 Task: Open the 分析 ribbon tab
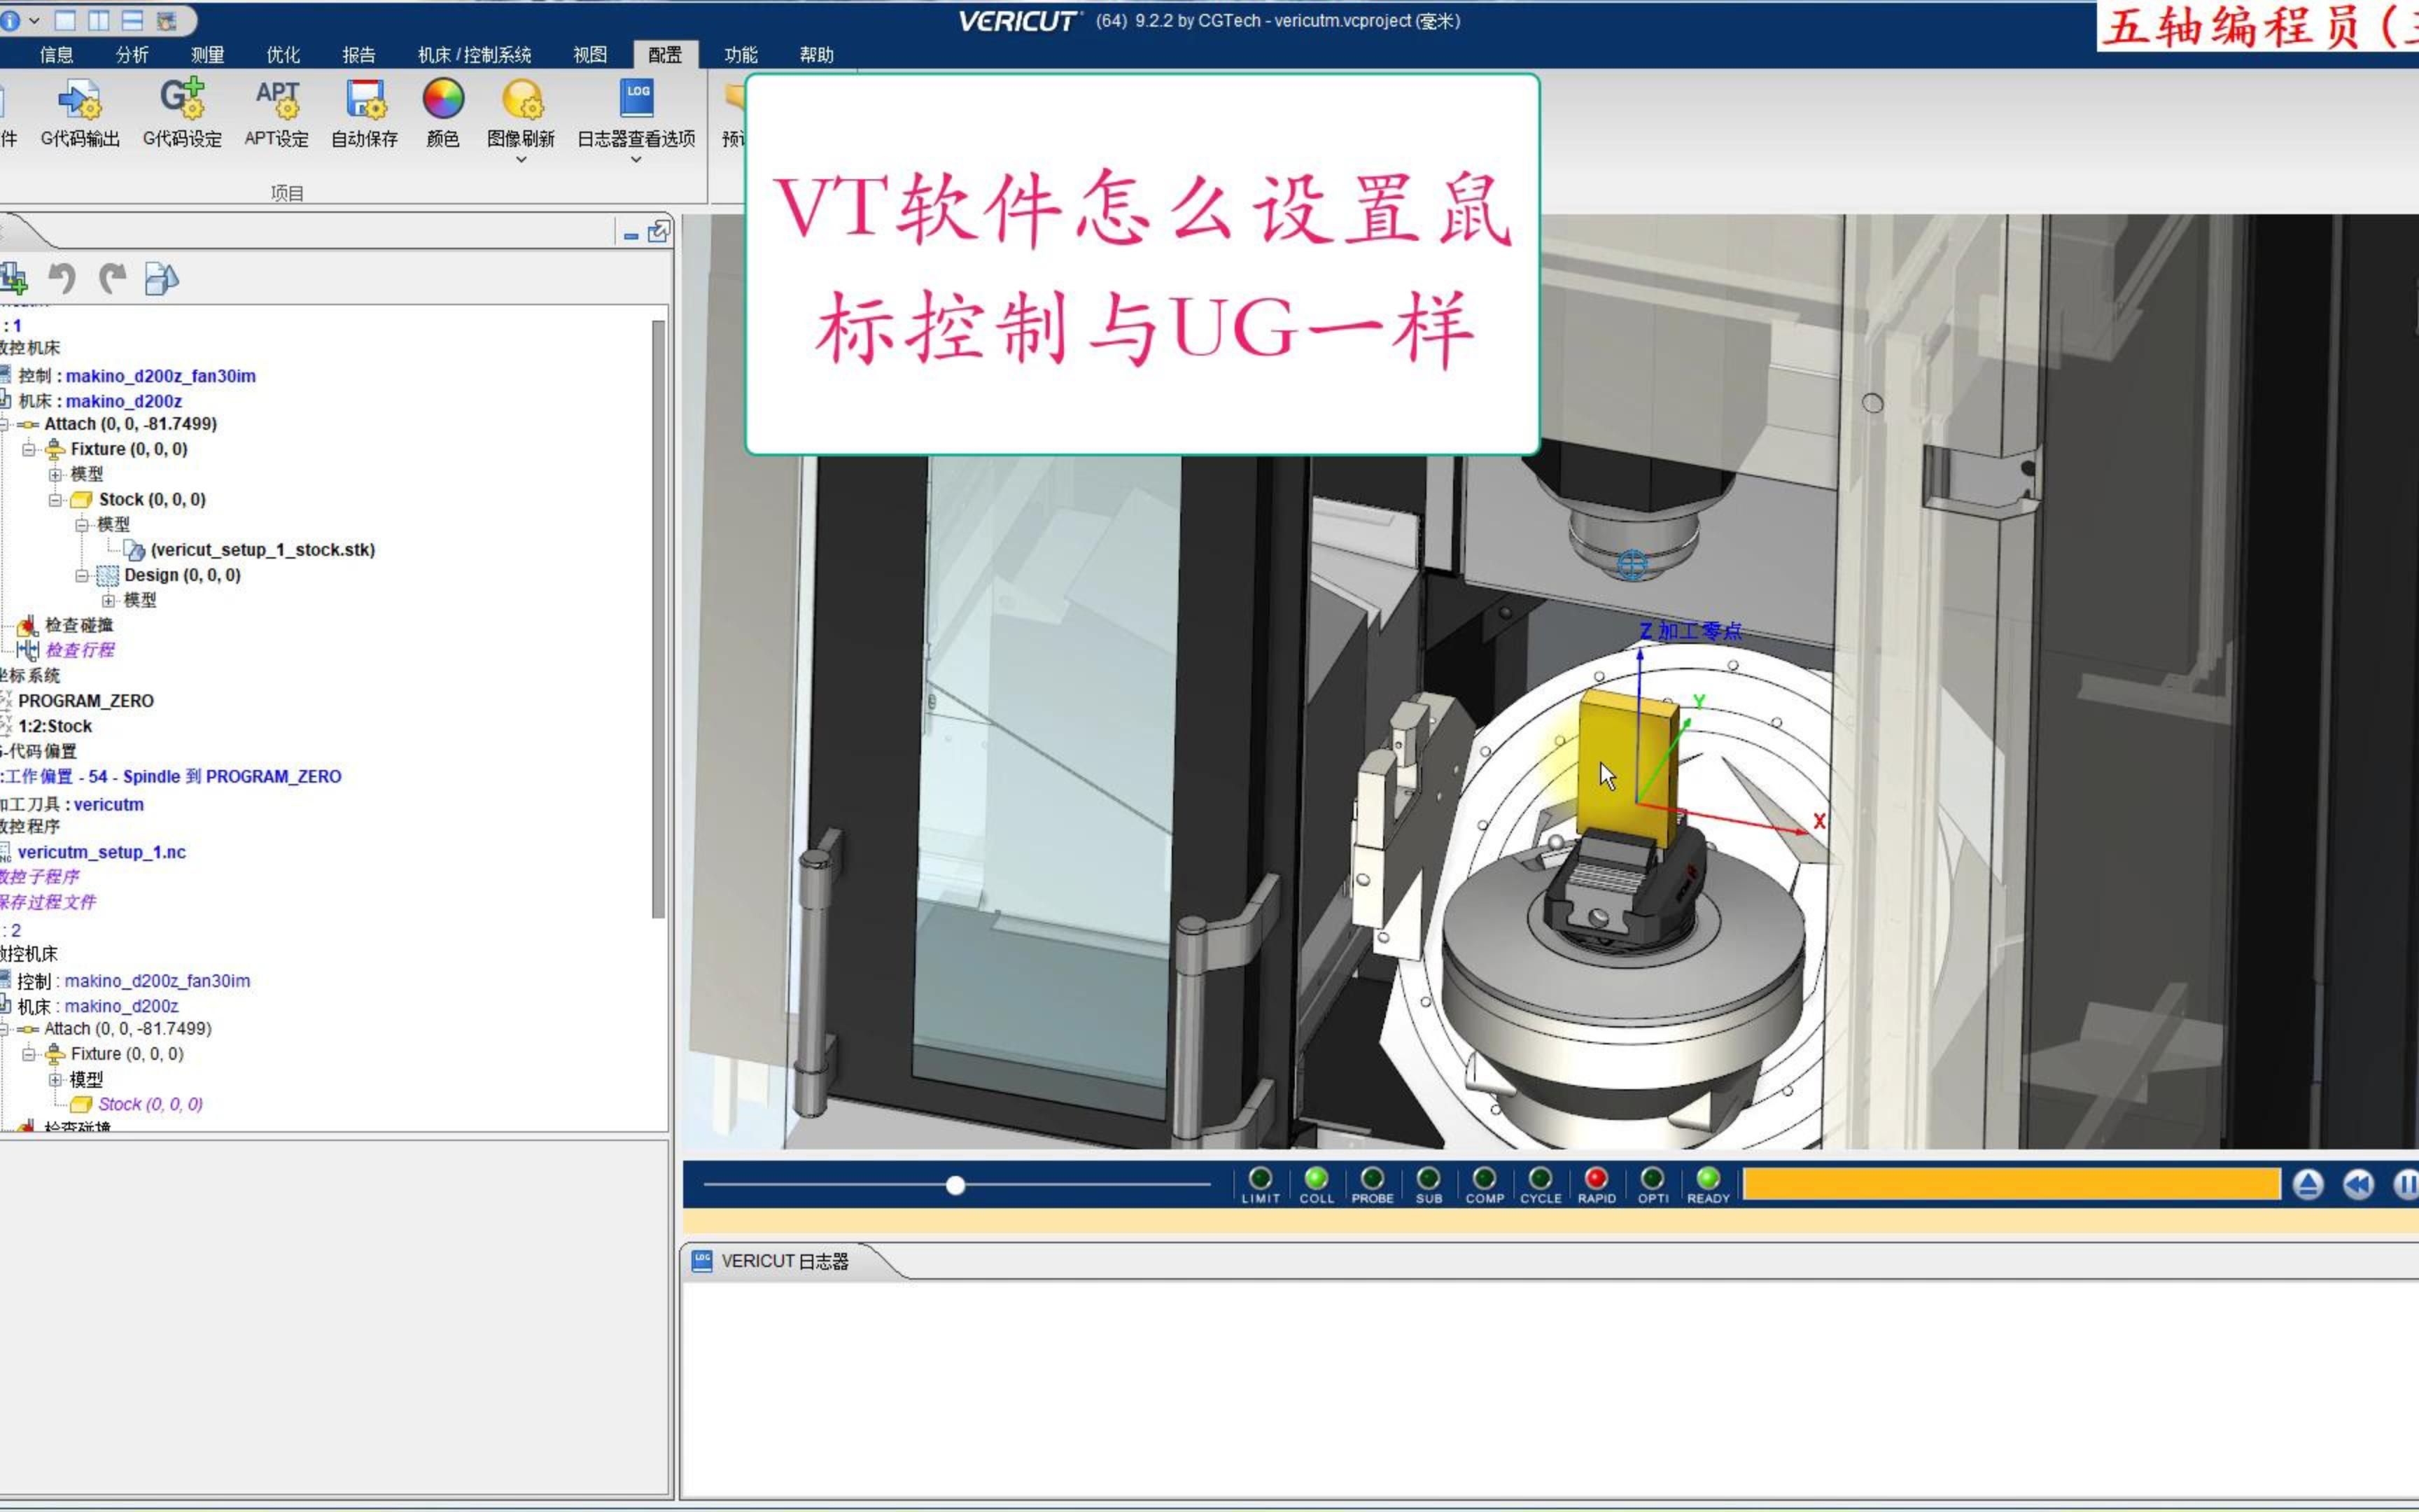click(x=132, y=55)
